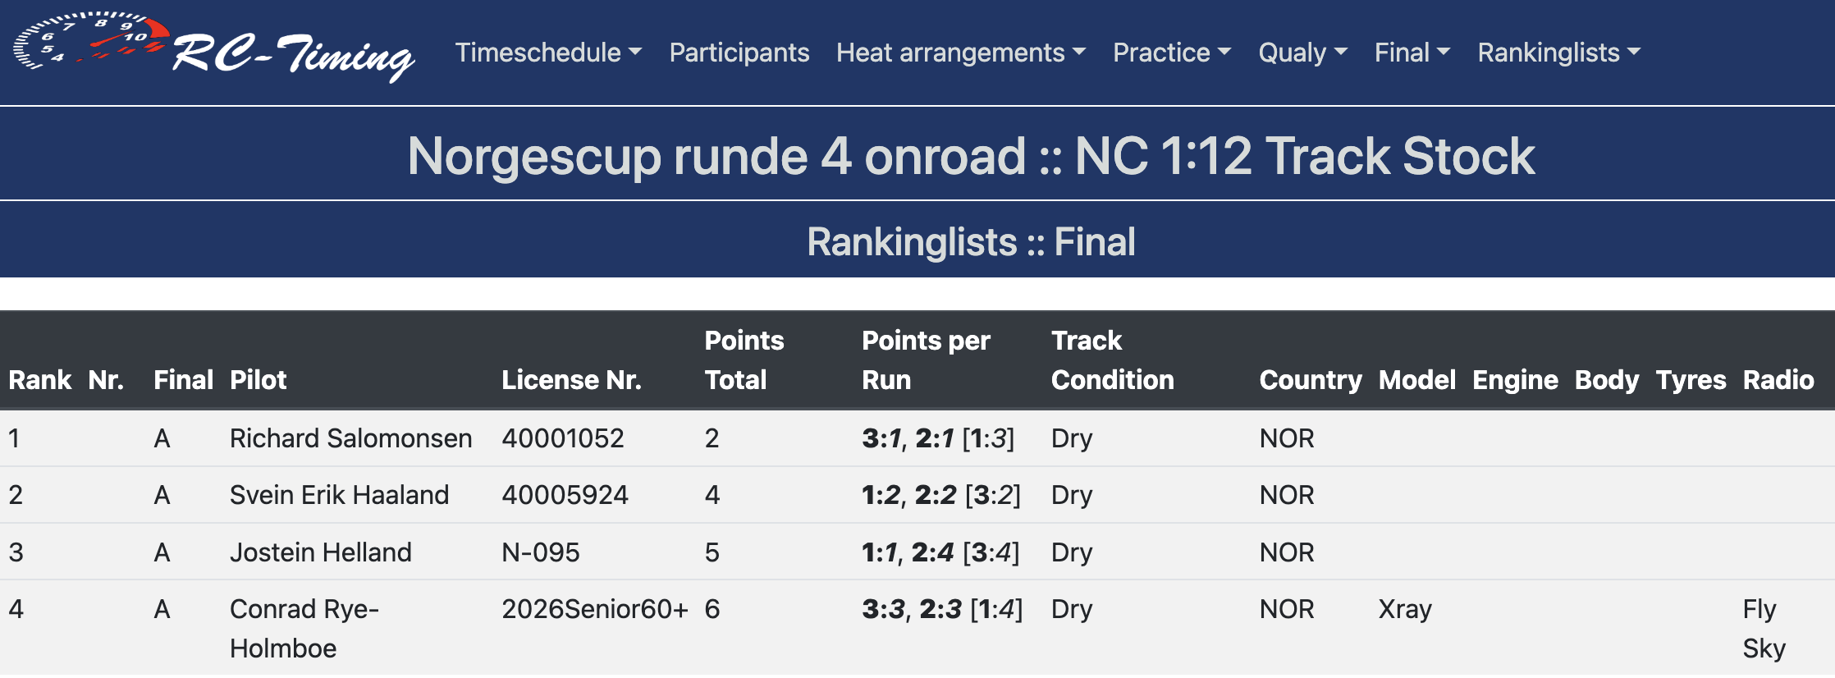Open the Rankinglists menu
The image size is (1835, 678).
tap(1558, 53)
